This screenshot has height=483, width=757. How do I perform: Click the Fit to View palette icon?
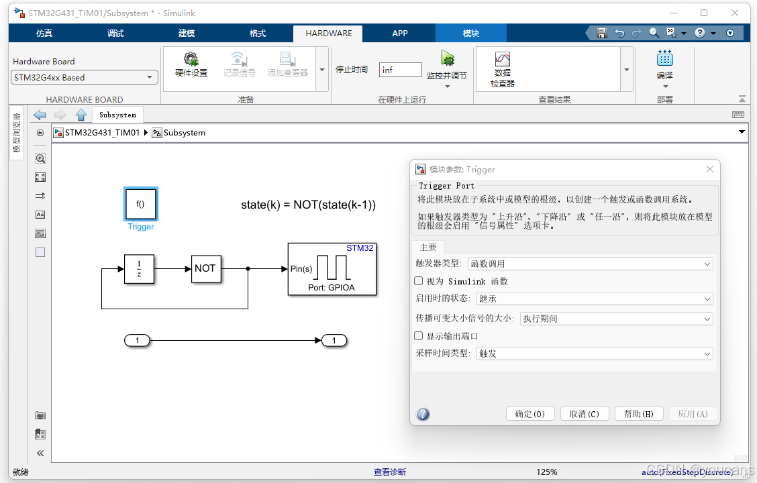[x=40, y=177]
